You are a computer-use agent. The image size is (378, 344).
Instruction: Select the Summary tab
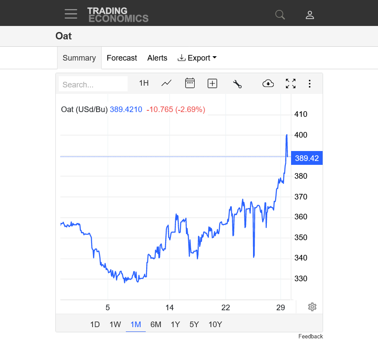[79, 58]
